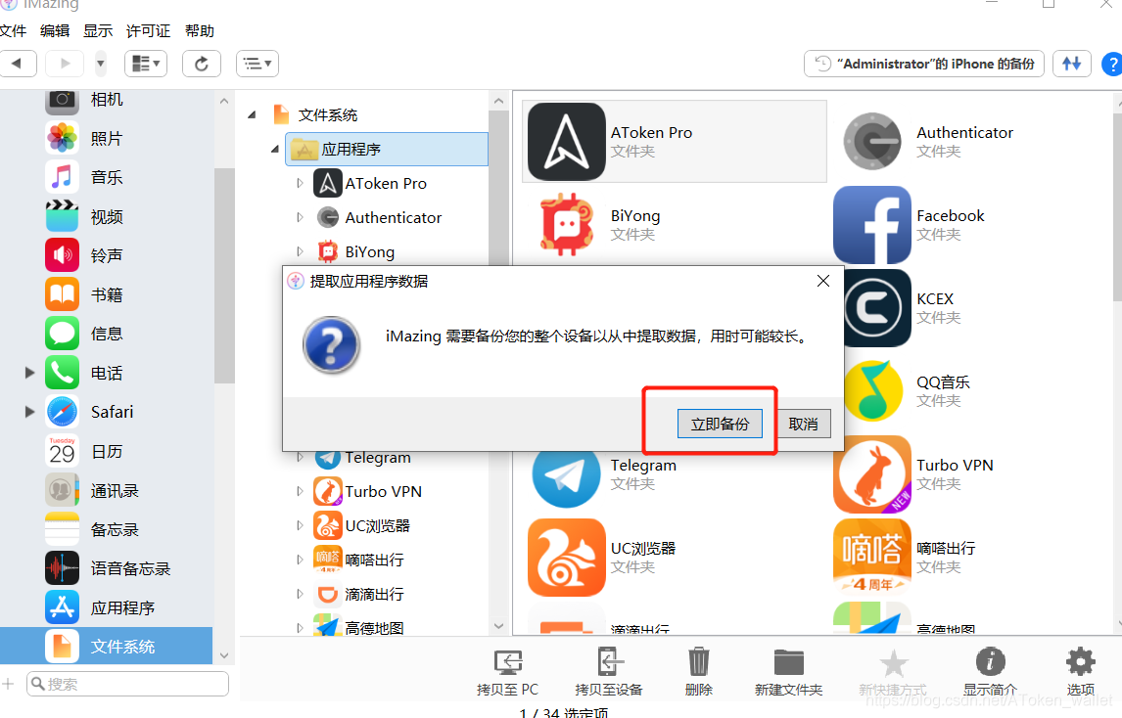1122x718 pixels.
Task: Click the 搜索 search field
Action: tap(128, 684)
